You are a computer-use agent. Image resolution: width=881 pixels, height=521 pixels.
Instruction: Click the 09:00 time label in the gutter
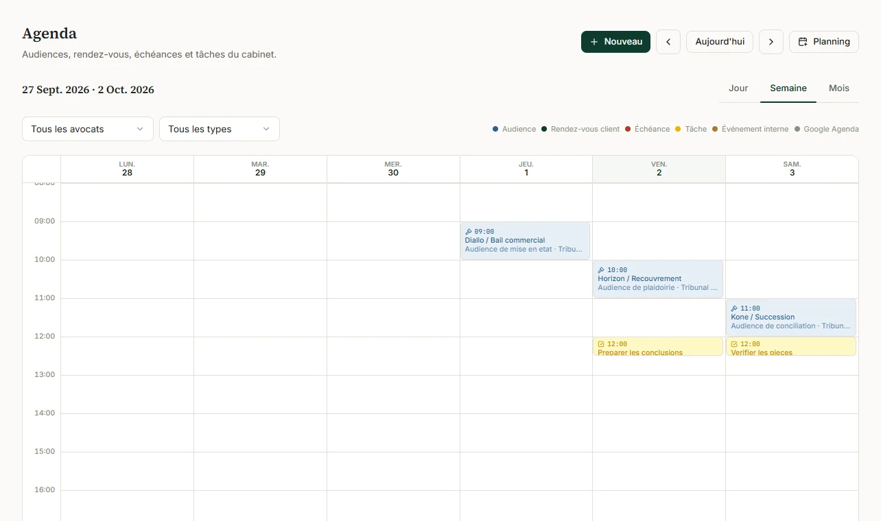tap(45, 221)
